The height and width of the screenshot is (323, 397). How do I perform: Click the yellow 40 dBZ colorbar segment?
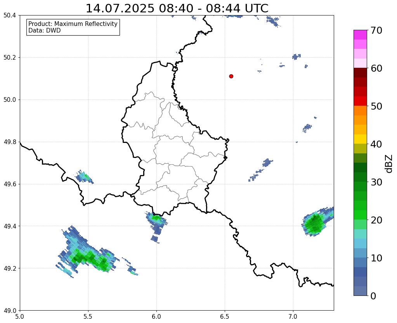coord(360,139)
